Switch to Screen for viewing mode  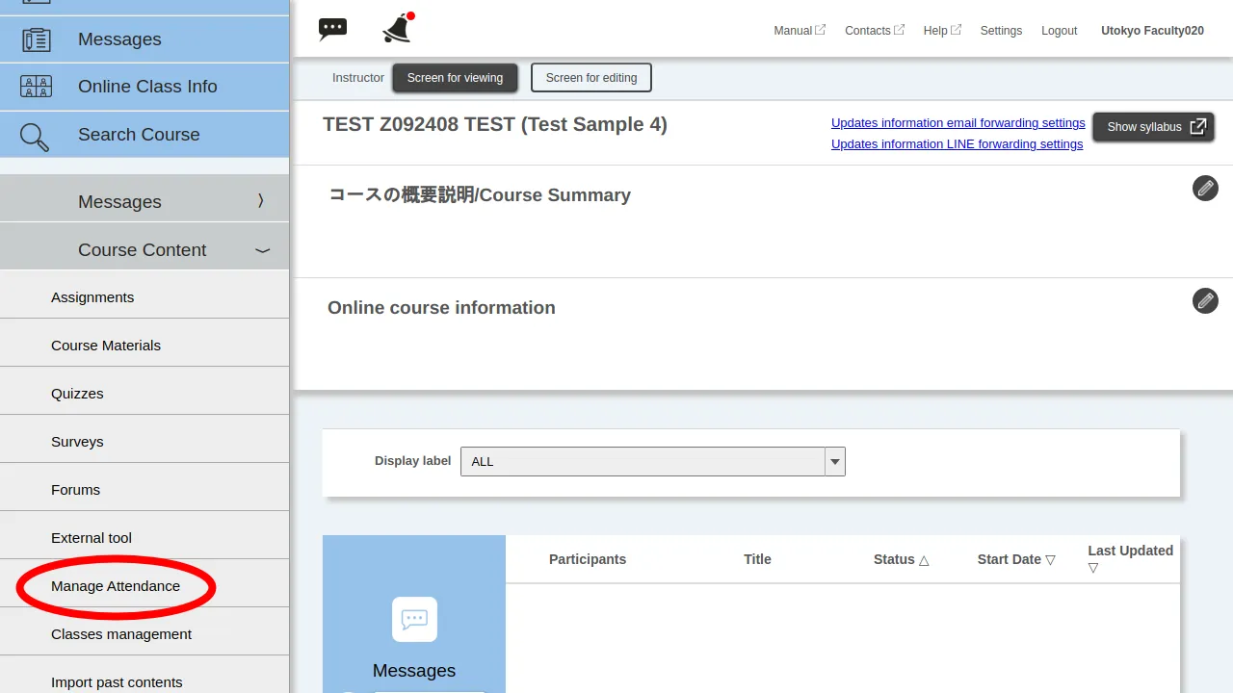pyautogui.click(x=455, y=78)
